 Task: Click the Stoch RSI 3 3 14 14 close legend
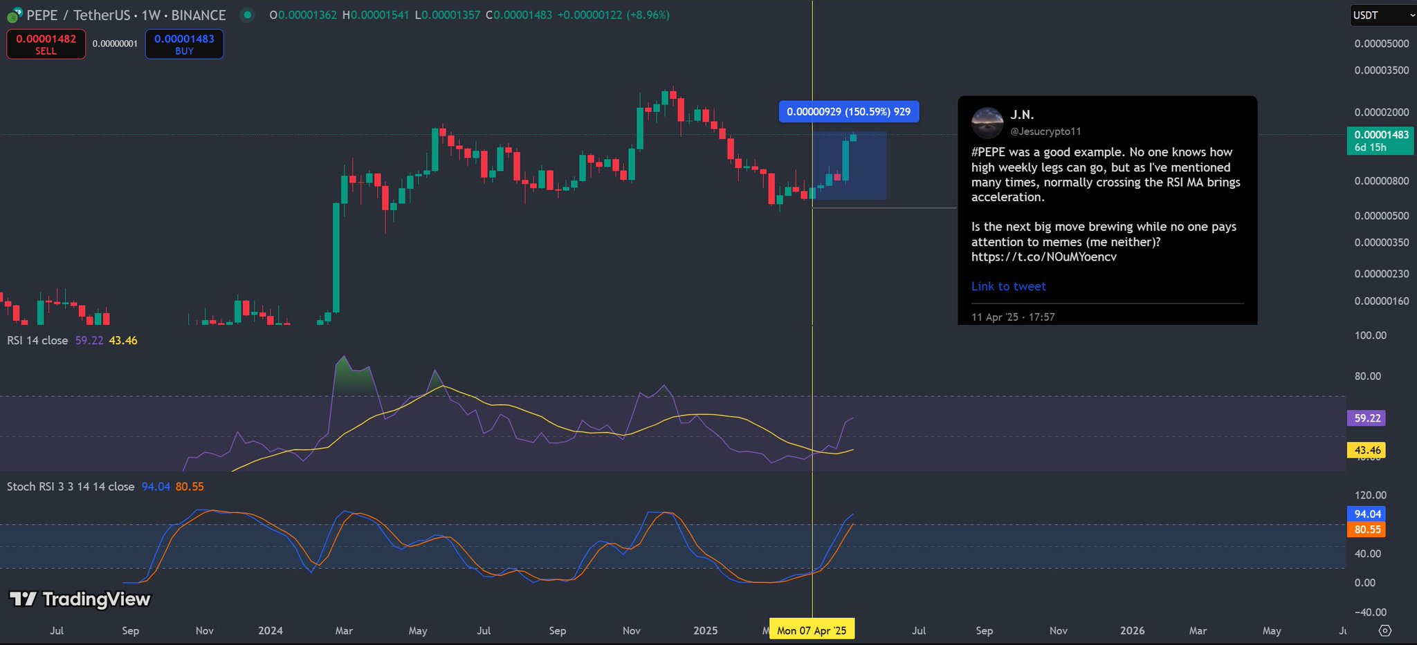(71, 487)
